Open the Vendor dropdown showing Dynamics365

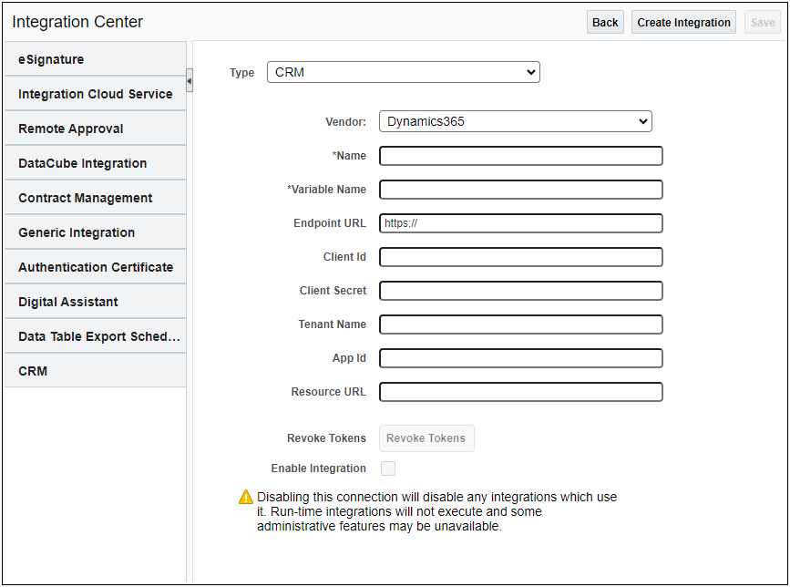516,120
